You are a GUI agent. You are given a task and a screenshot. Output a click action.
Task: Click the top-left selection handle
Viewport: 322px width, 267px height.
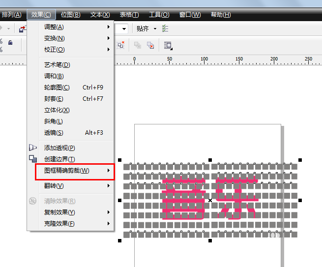coord(120,160)
